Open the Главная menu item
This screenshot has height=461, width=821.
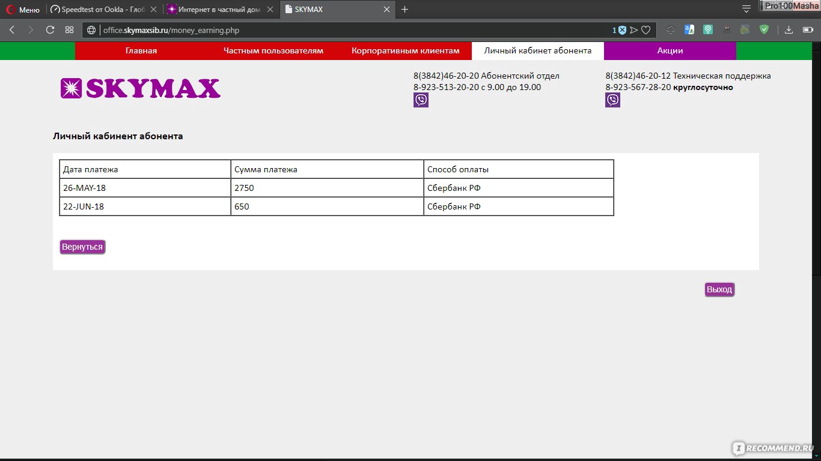(141, 51)
